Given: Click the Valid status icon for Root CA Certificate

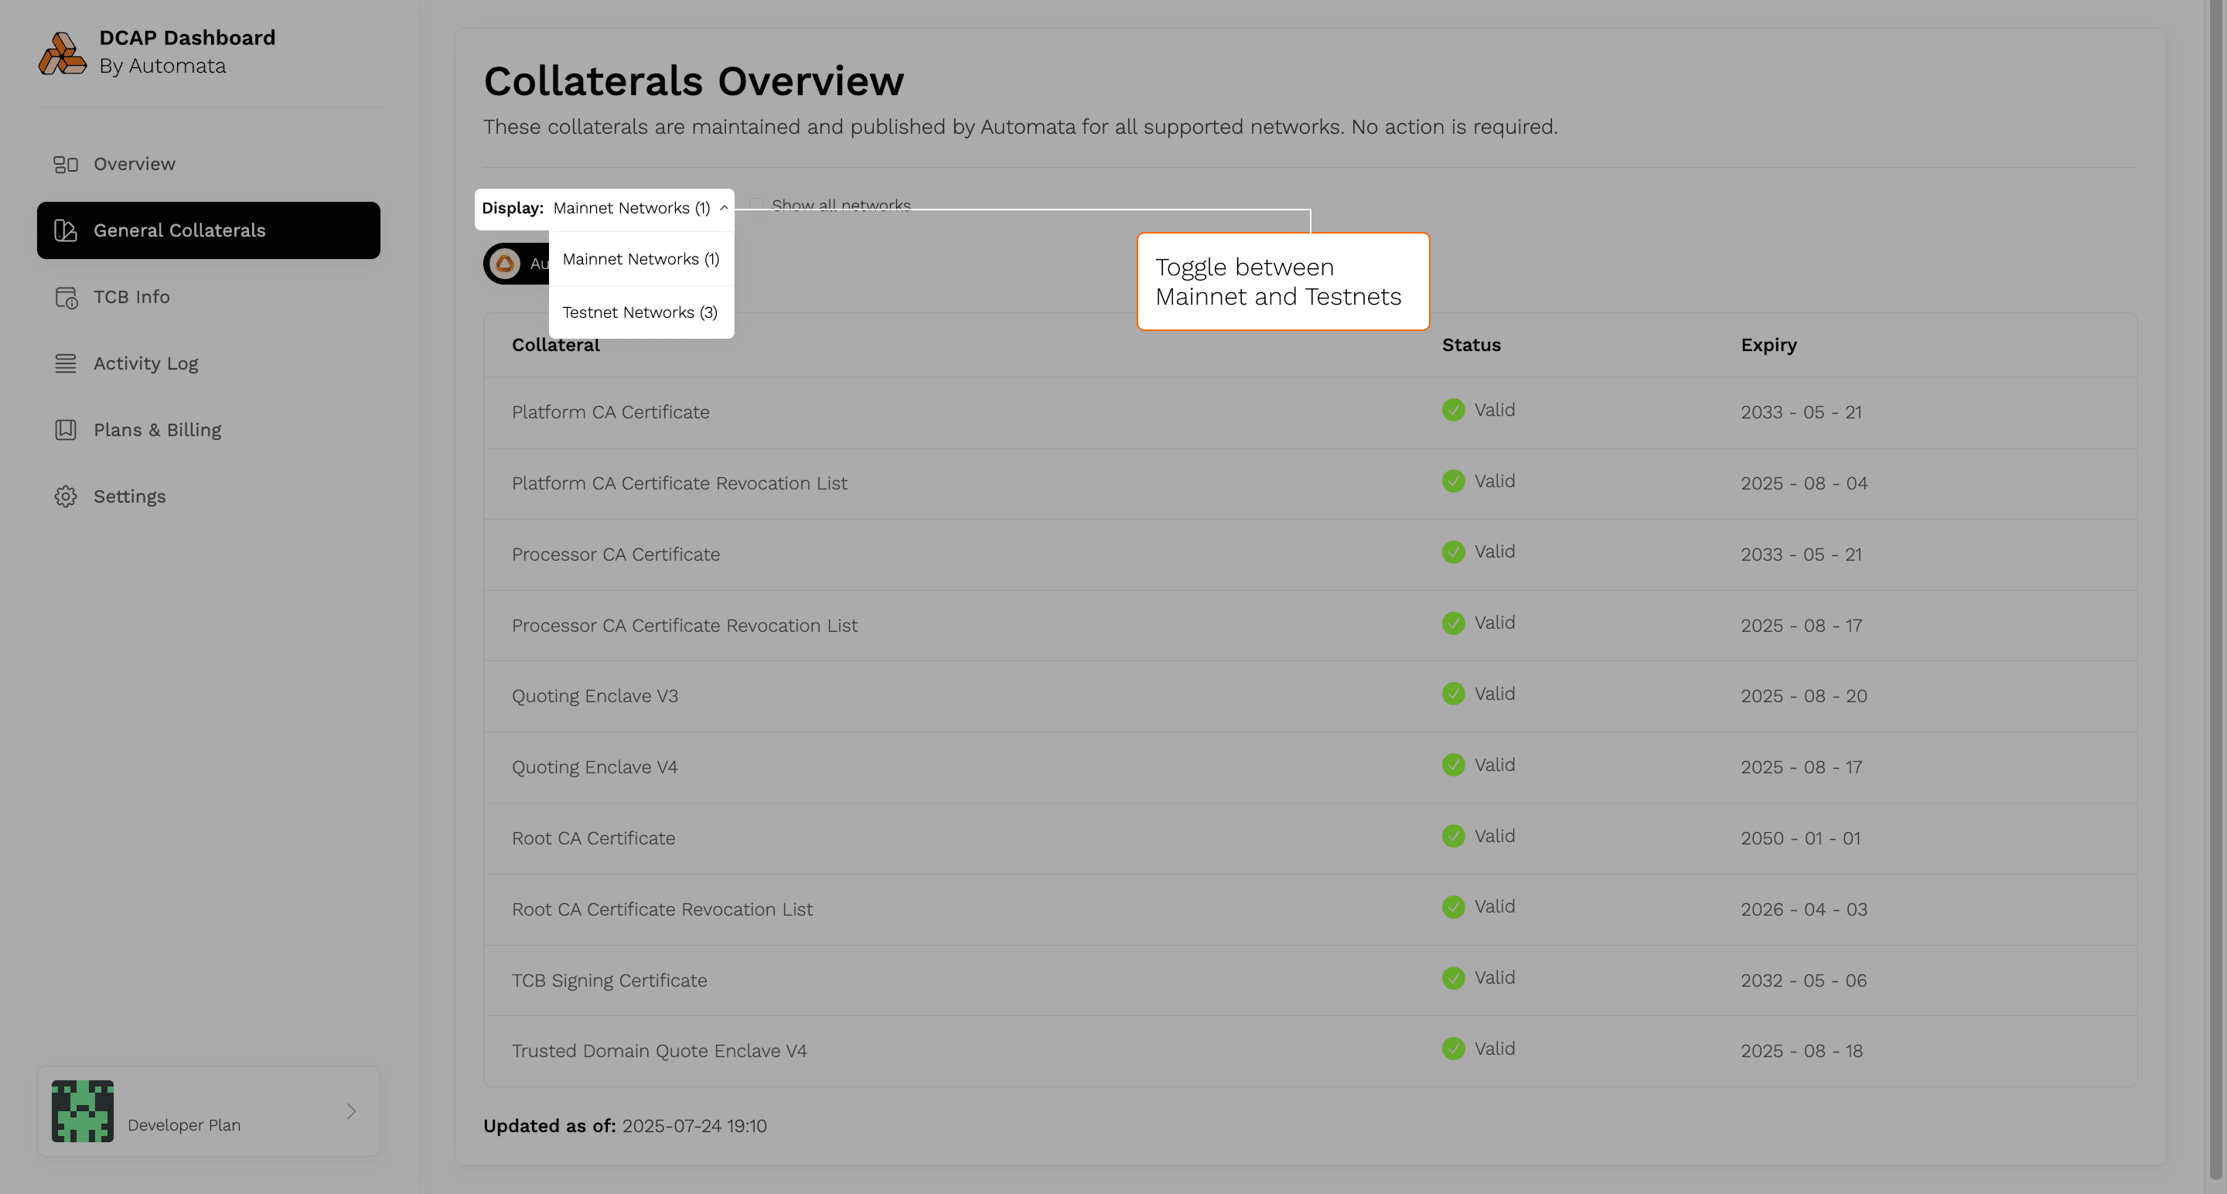Looking at the screenshot, I should tap(1452, 835).
